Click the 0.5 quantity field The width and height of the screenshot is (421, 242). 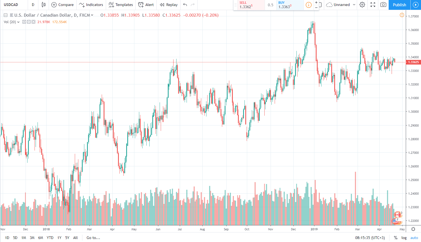coord(270,5)
